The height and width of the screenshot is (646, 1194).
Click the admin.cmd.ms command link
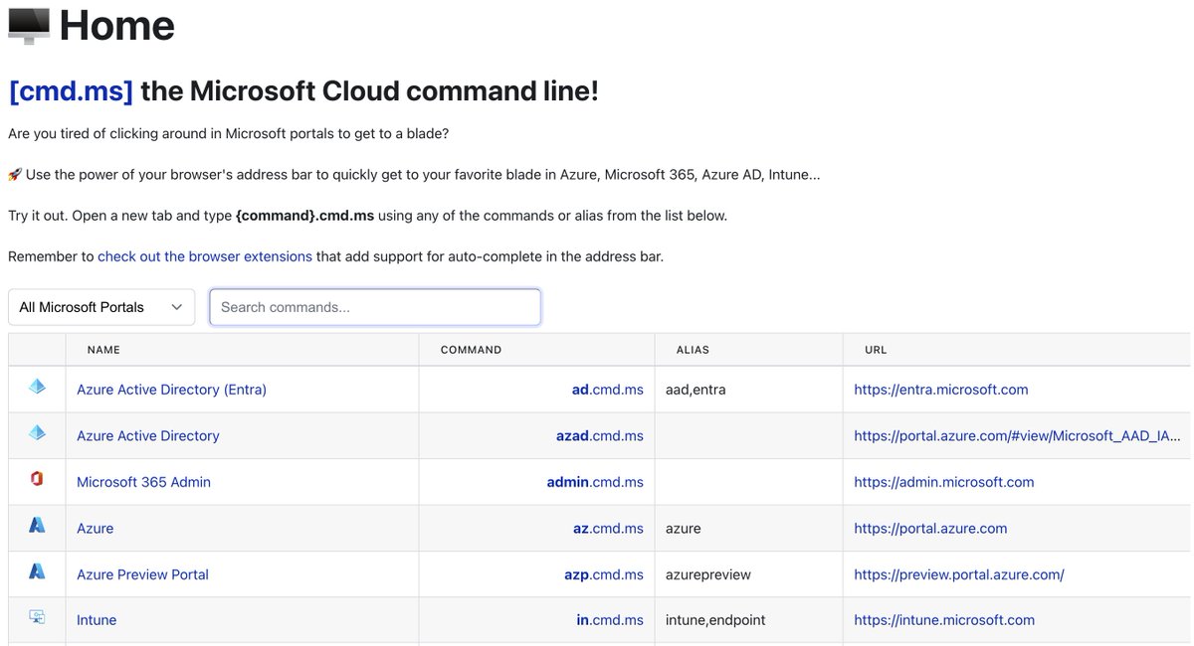click(x=595, y=482)
